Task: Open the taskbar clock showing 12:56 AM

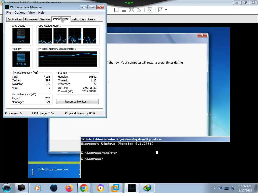Action: point(245,188)
